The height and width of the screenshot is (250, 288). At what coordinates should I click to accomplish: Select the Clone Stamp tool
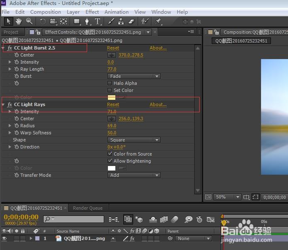click(x=121, y=22)
